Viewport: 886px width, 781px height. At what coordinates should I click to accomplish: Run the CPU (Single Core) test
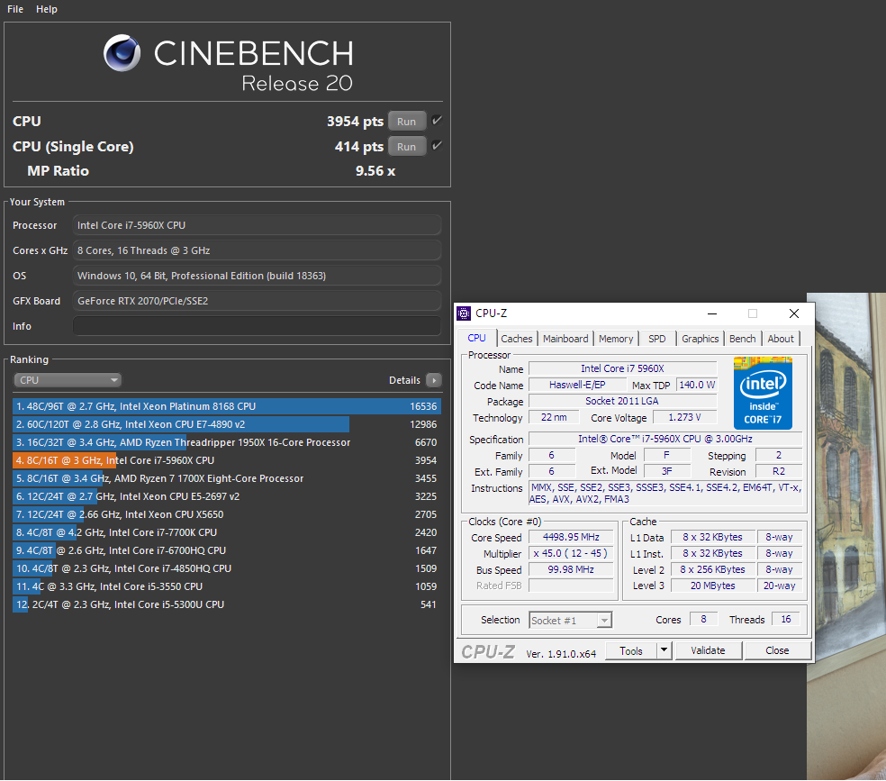click(406, 147)
